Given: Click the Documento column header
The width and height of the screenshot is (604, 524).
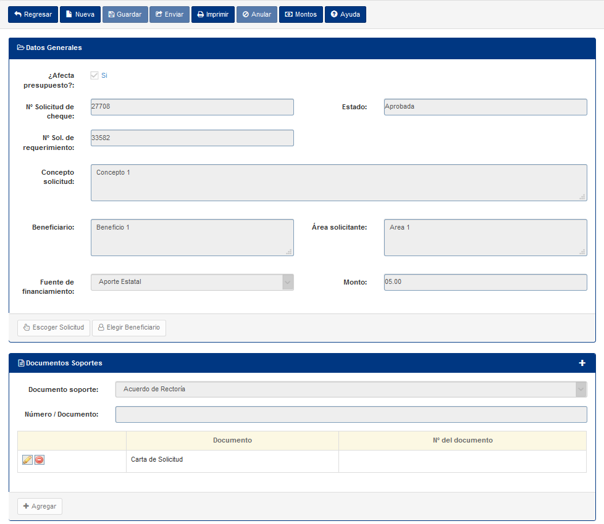Looking at the screenshot, I should pos(232,441).
